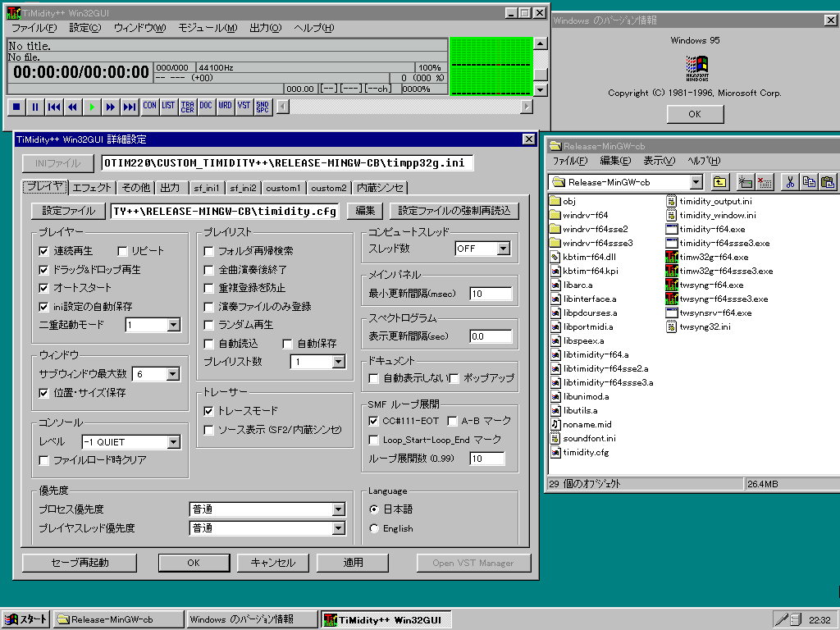Select the obj folder

563,201
